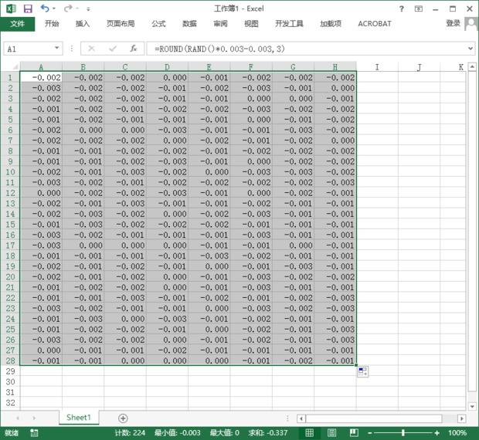
Task: Click the zoom slider handle
Action: [x=403, y=433]
